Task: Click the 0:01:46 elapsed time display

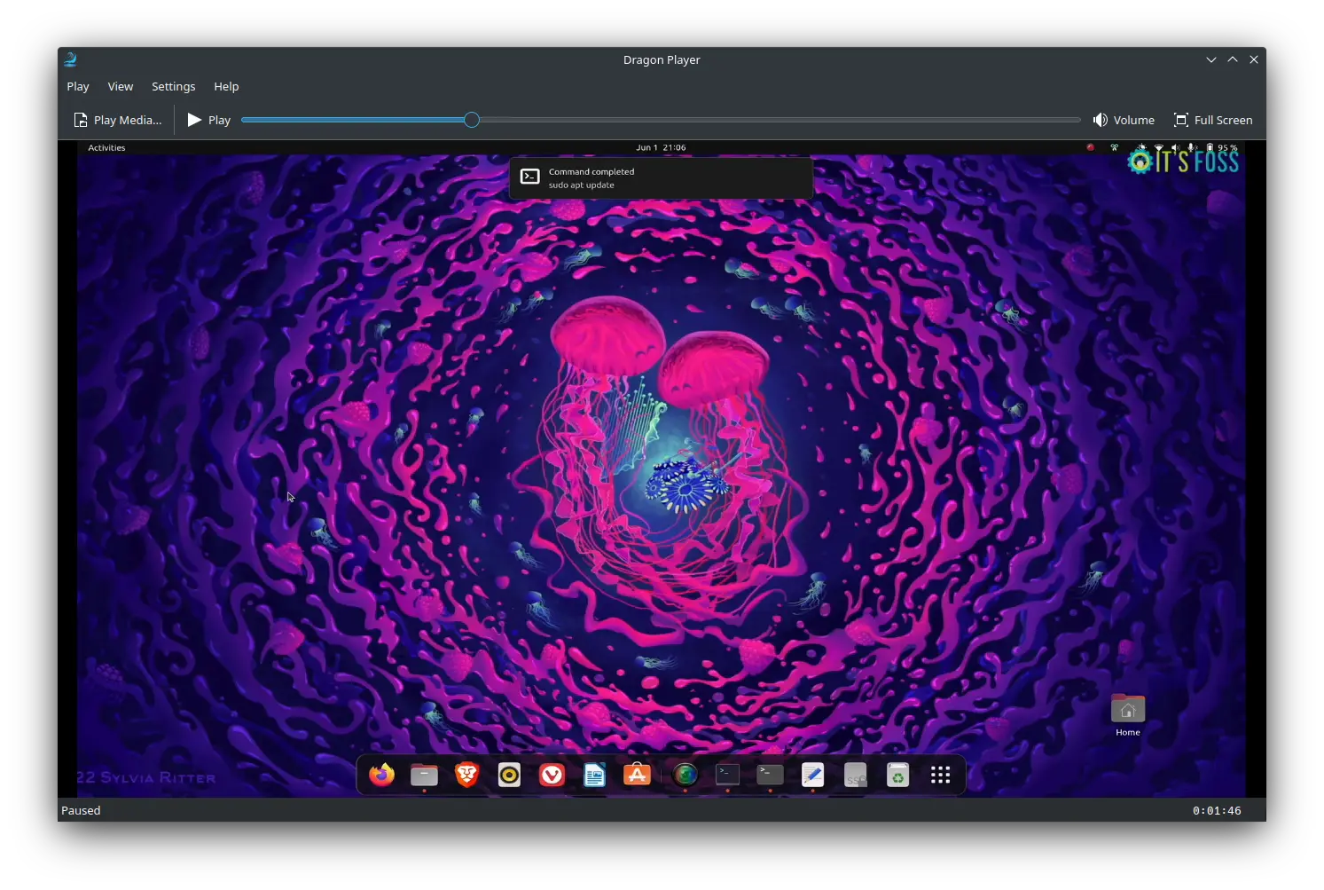Action: tap(1217, 810)
